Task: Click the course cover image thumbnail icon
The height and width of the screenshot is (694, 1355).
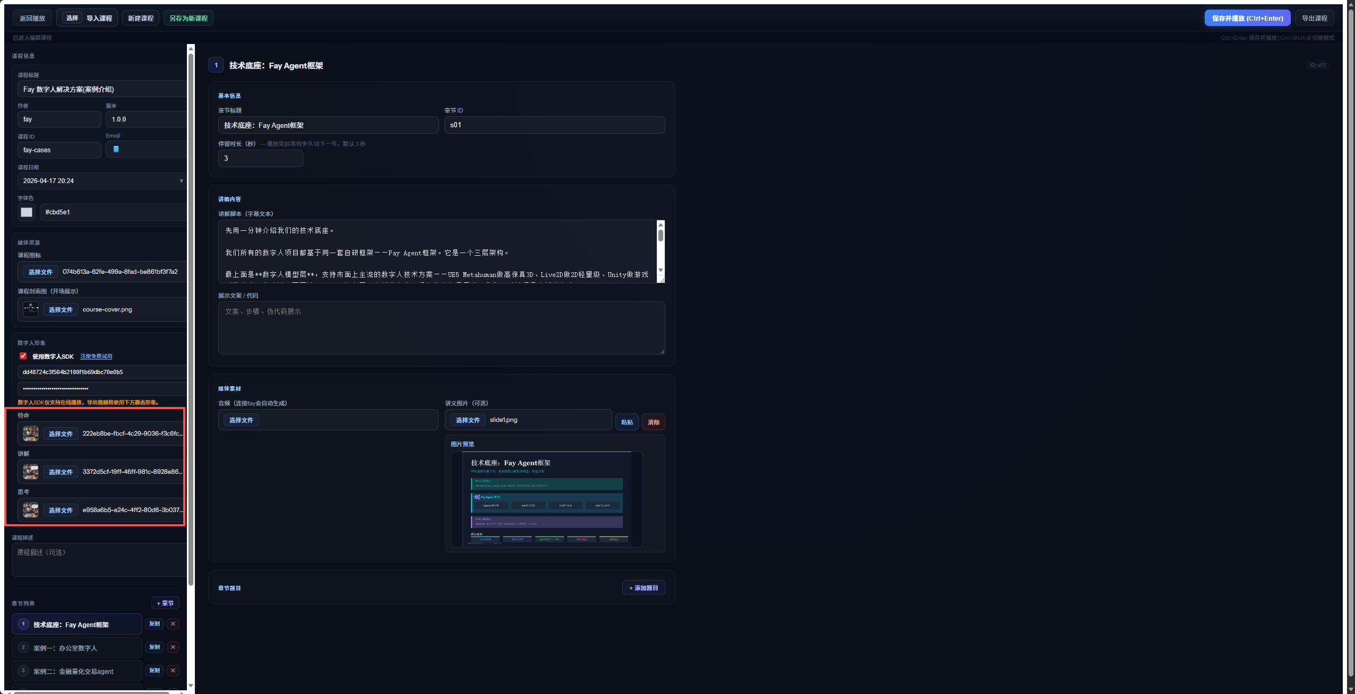Action: 31,309
